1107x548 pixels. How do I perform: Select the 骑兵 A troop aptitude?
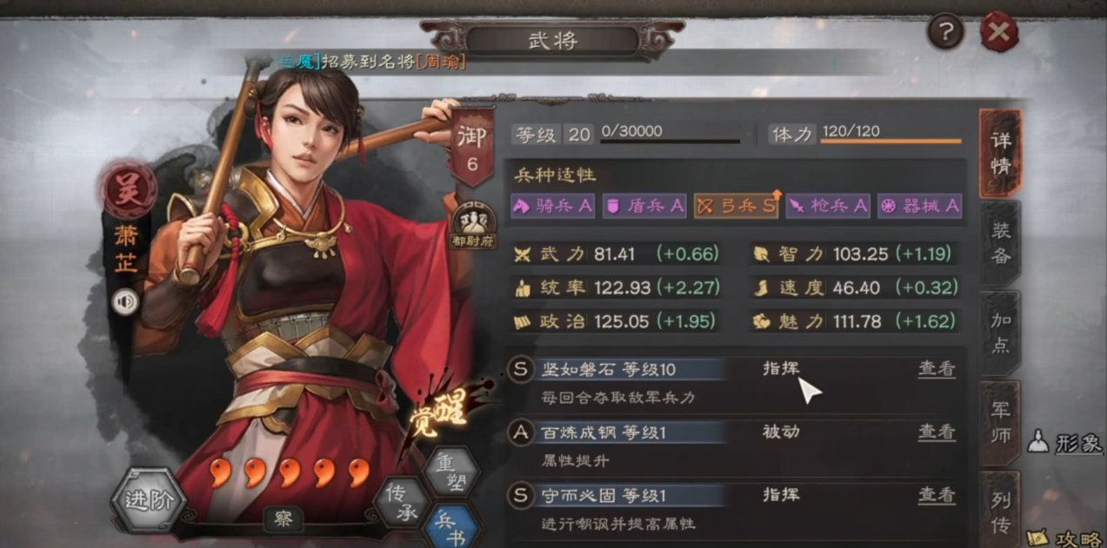pyautogui.click(x=553, y=206)
